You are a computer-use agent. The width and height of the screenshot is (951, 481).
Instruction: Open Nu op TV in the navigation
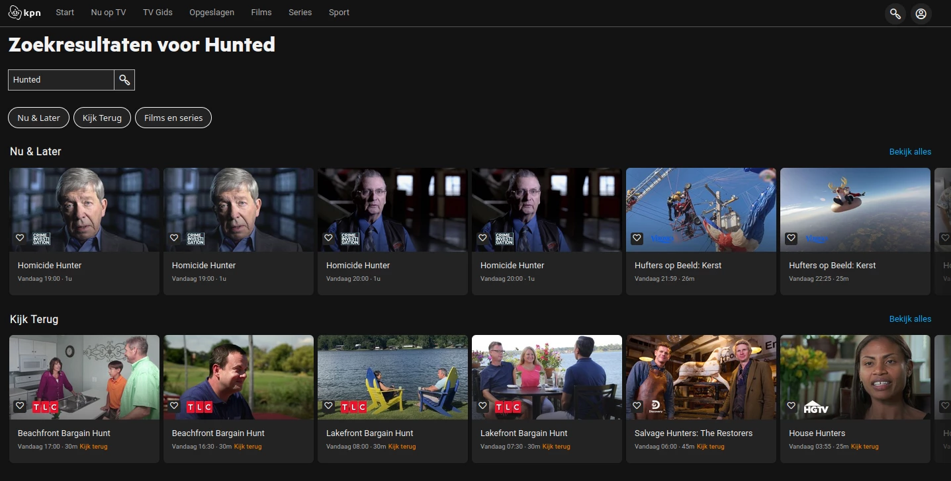pyautogui.click(x=109, y=13)
